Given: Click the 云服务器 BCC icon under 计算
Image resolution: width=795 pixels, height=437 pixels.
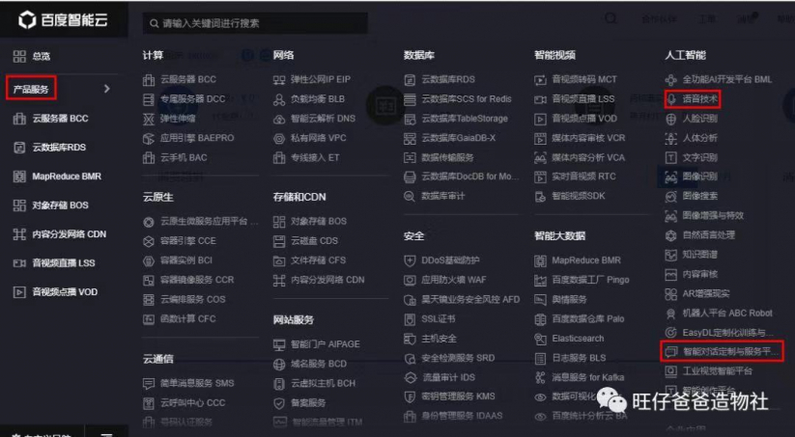Looking at the screenshot, I should coord(149,79).
